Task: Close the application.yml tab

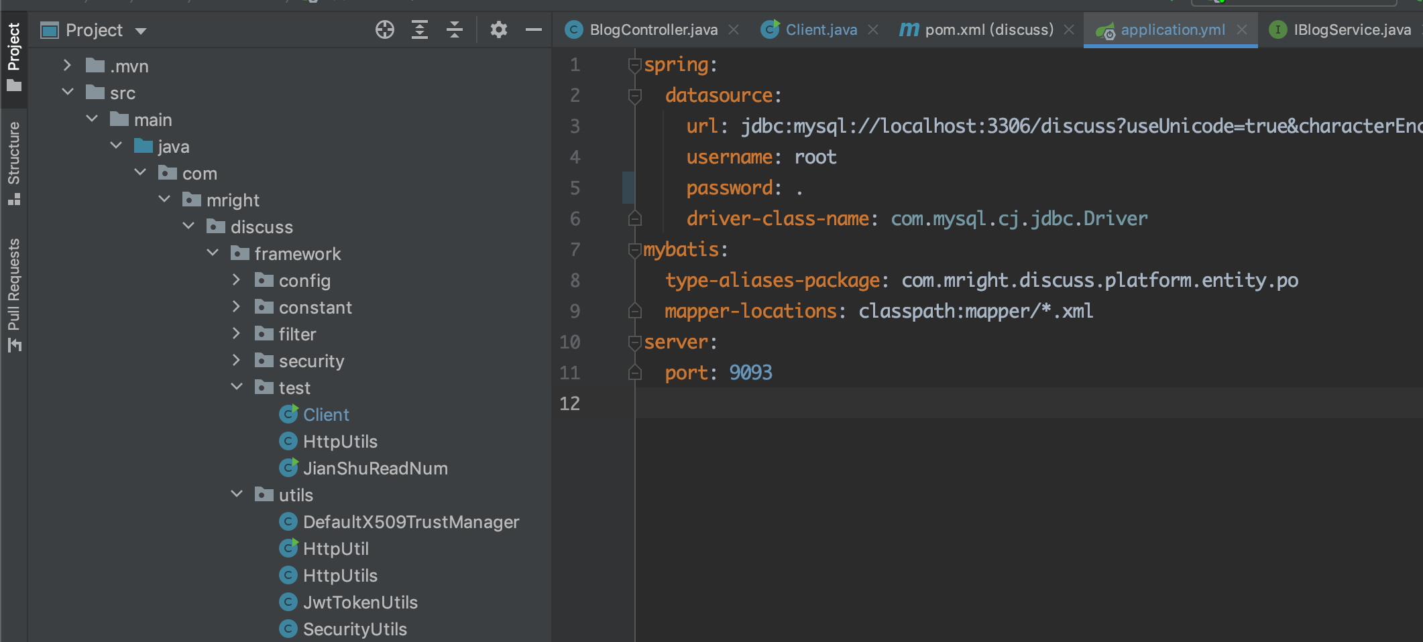Action: pos(1242,30)
